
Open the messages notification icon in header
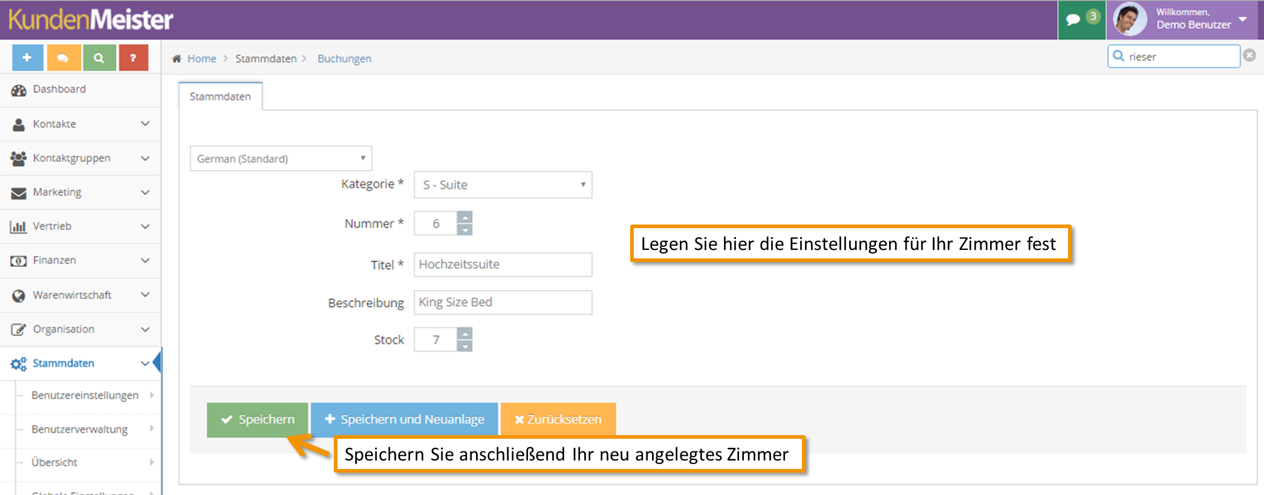1073,20
